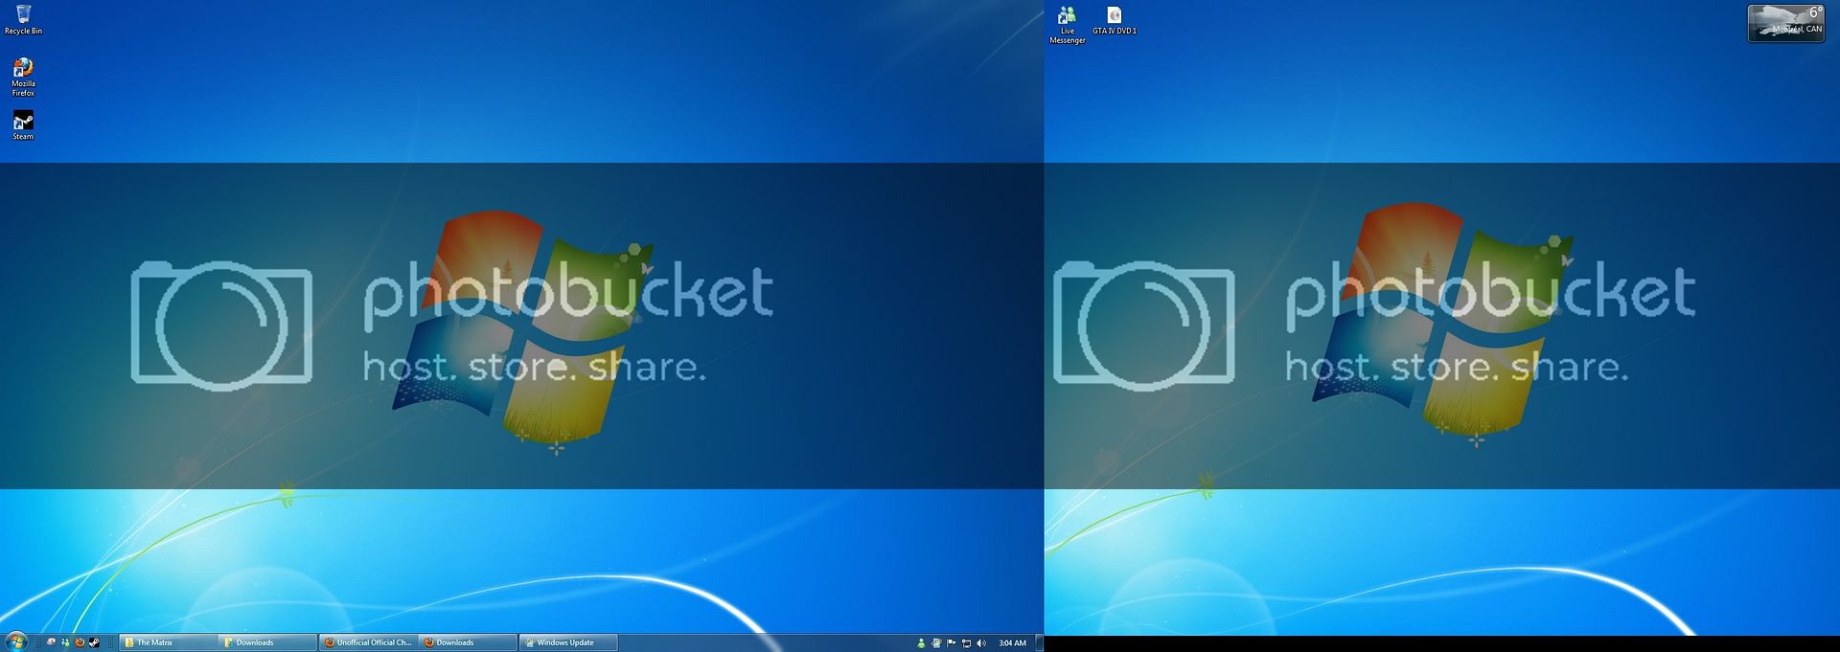
Task: Open the network connection tray icon
Action: [966, 643]
